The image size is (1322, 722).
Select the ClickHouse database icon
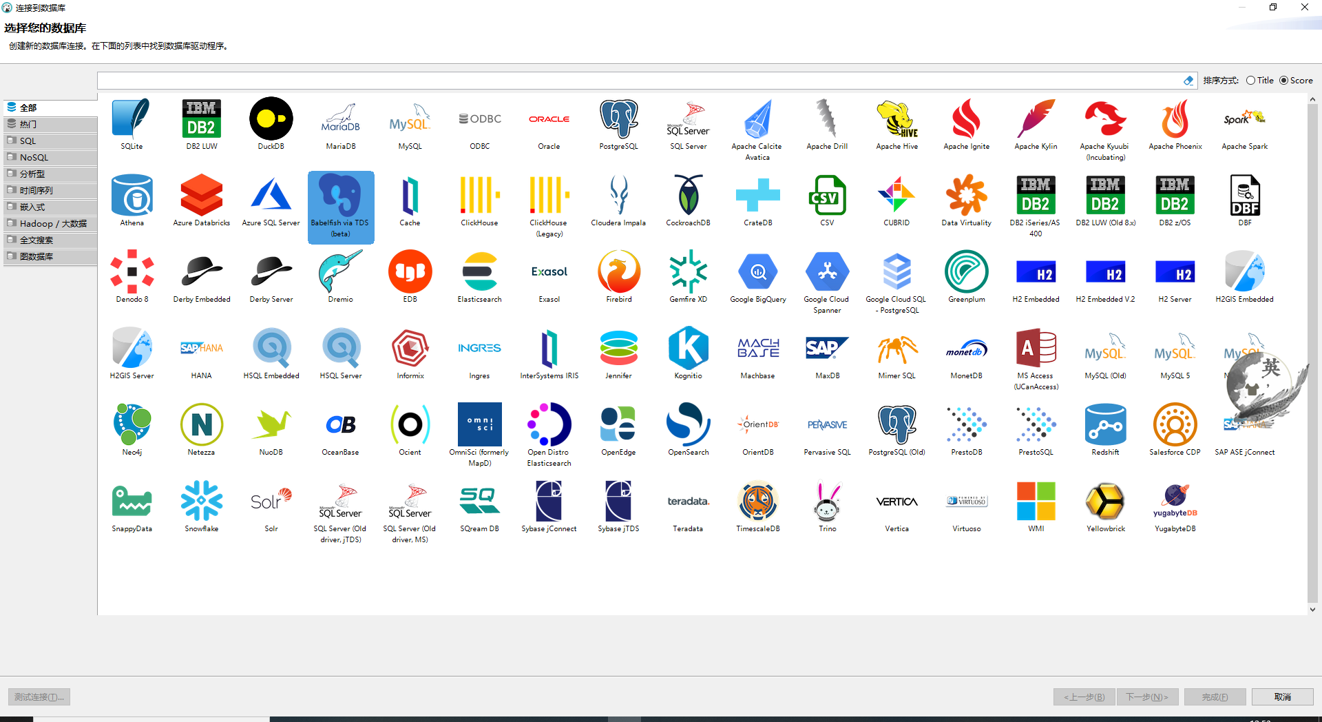479,200
